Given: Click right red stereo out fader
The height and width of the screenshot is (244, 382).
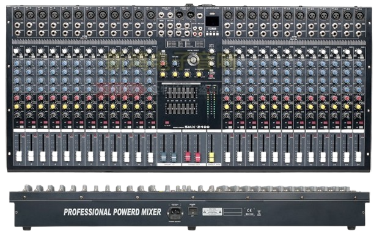Looking at the screenshot, I should pos(197,157).
